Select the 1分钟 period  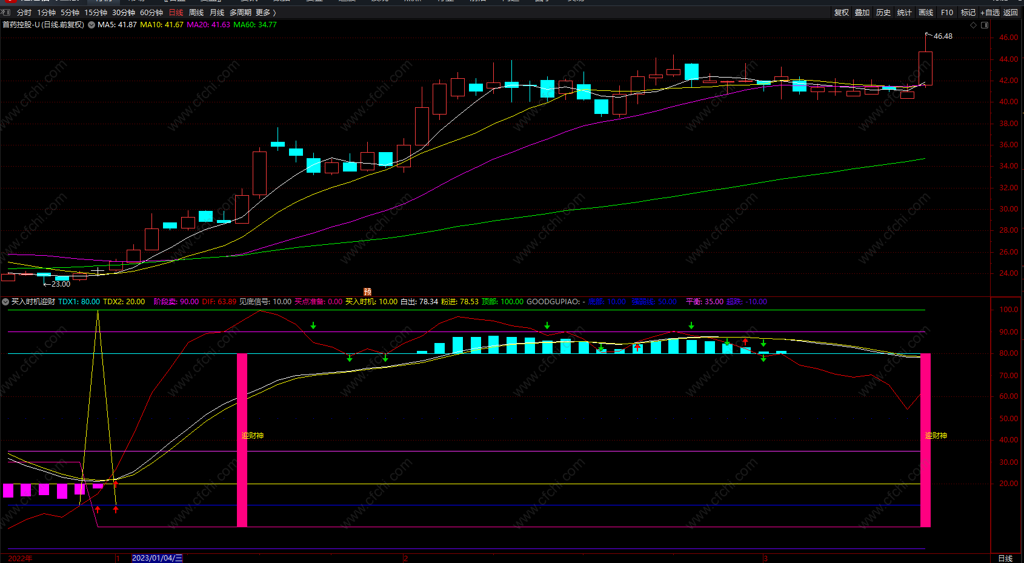[x=46, y=13]
